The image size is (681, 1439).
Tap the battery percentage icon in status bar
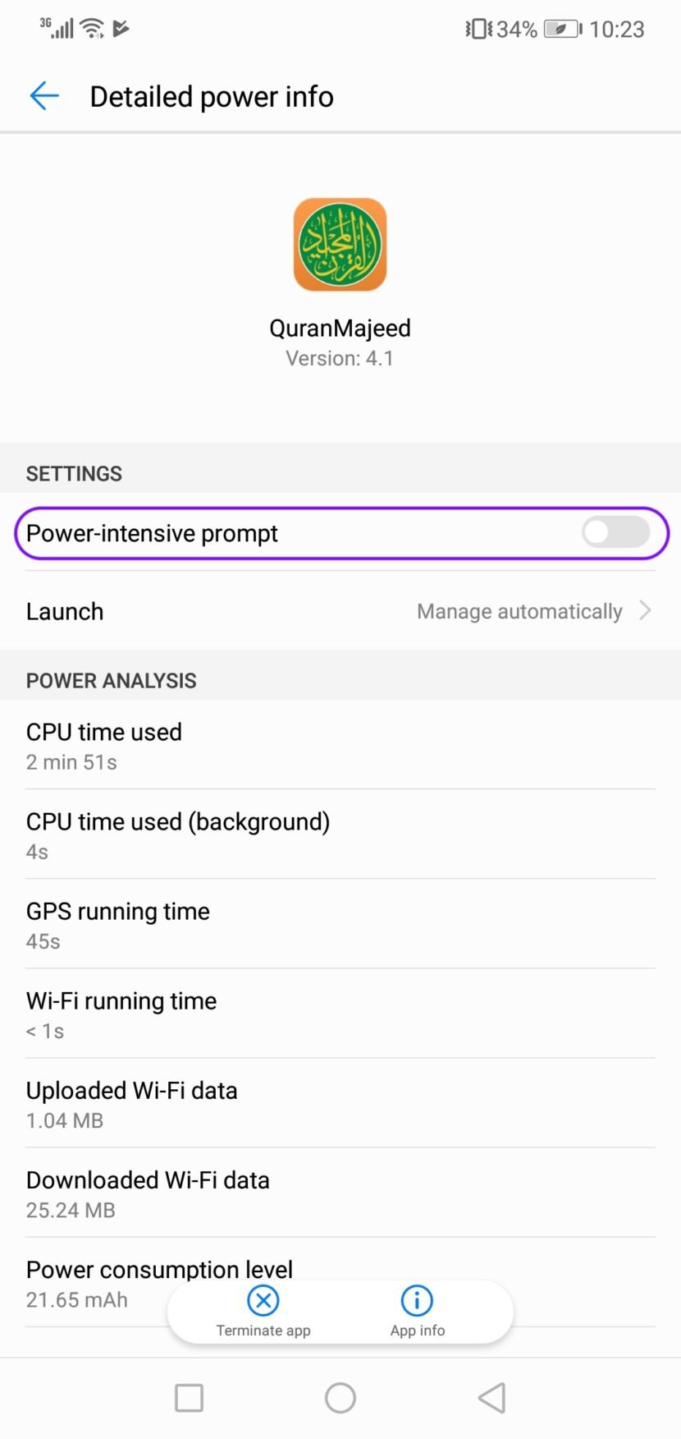coord(561,29)
